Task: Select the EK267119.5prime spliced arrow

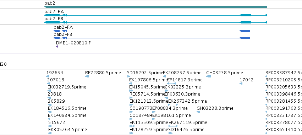Action: [x=173, y=126]
